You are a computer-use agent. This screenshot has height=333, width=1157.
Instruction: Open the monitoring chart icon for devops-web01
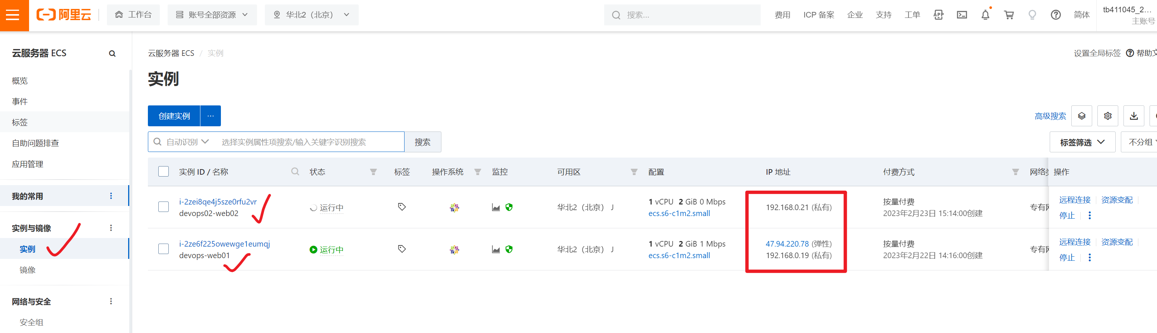pos(496,250)
